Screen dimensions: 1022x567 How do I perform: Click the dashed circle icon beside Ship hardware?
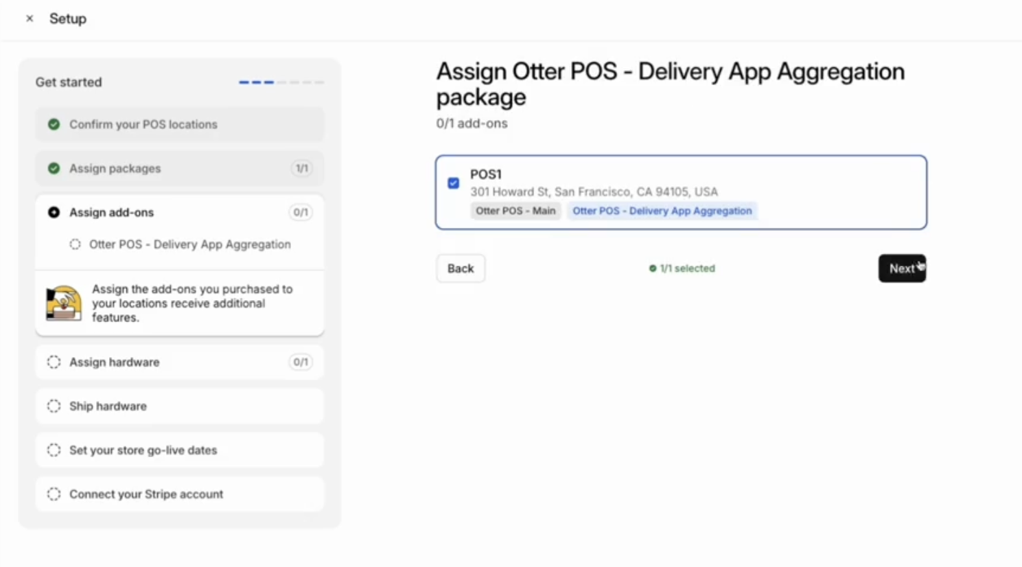[x=54, y=406]
